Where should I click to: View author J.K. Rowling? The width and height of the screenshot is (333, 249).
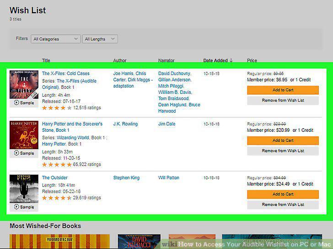125,124
